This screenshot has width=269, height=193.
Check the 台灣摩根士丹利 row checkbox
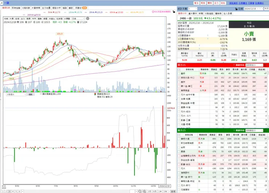coord(179,156)
